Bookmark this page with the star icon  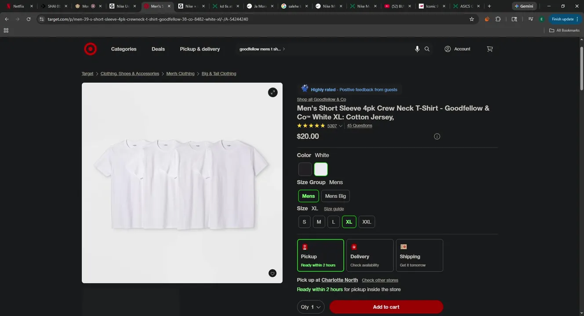(472, 19)
